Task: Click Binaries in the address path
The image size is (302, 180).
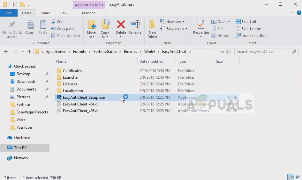Action: click(x=130, y=52)
